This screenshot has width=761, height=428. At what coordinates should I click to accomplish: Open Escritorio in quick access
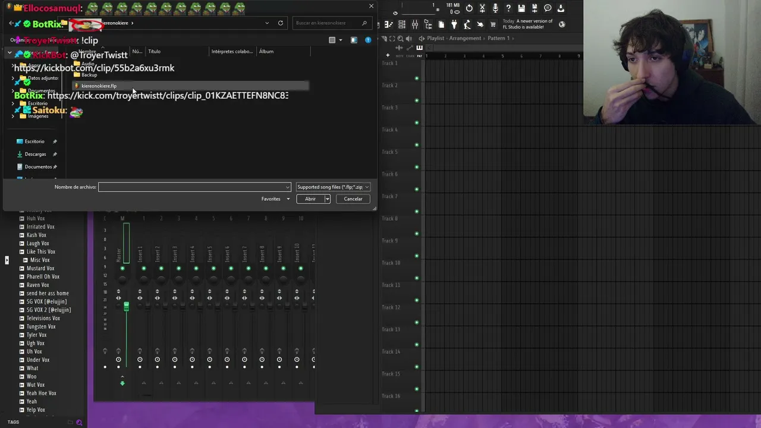(x=34, y=141)
